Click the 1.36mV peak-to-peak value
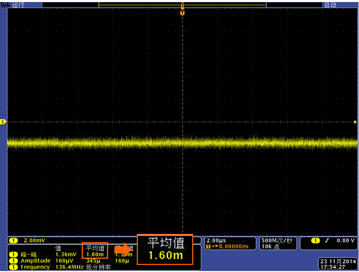Screen dimensions: 359x272 (66, 254)
